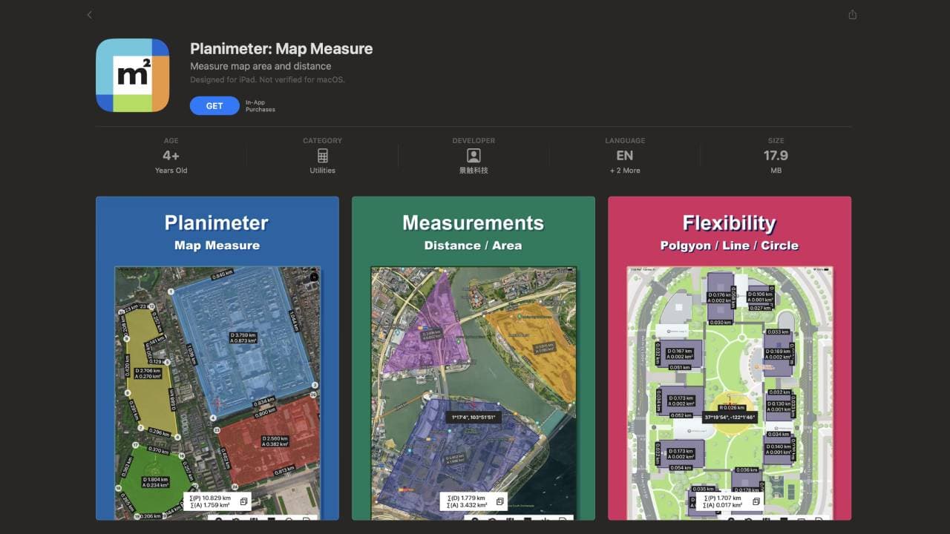This screenshot has width=950, height=534.
Task: Click the EN language badge
Action: tap(625, 156)
